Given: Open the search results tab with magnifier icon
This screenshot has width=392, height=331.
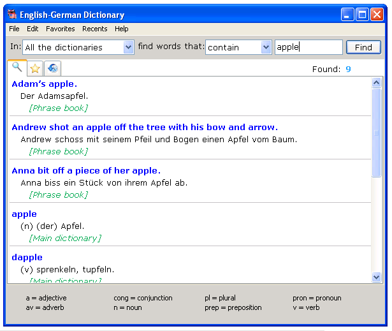Looking at the screenshot, I should coord(17,68).
